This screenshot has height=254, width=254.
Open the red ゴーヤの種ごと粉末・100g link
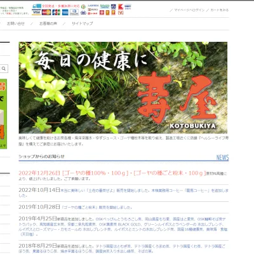170,173
